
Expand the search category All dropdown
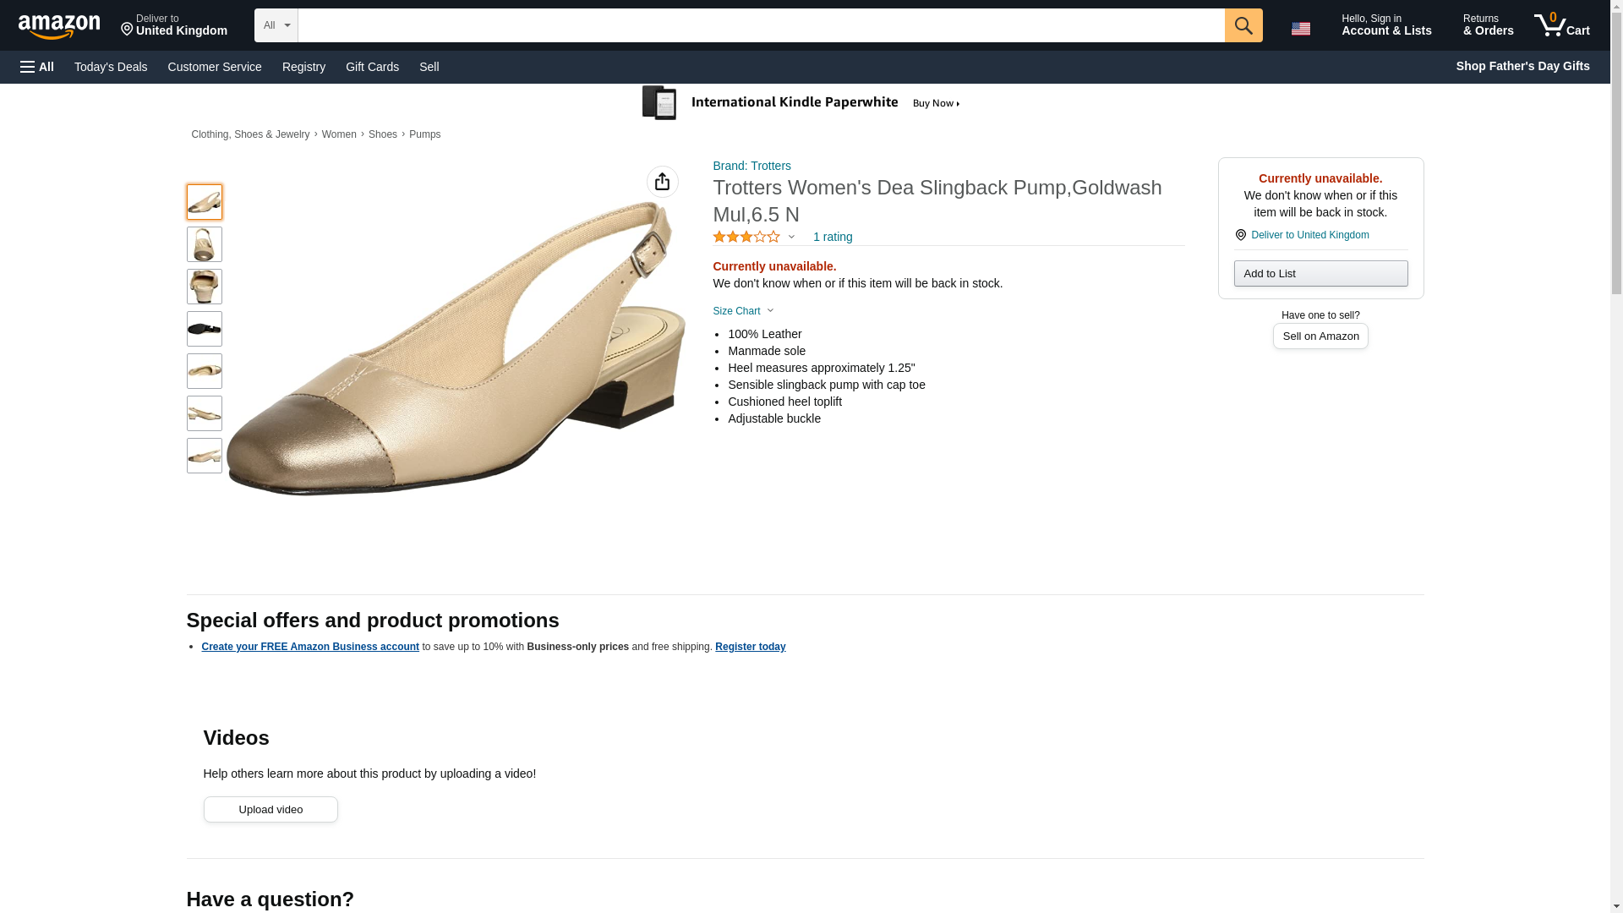(x=276, y=25)
